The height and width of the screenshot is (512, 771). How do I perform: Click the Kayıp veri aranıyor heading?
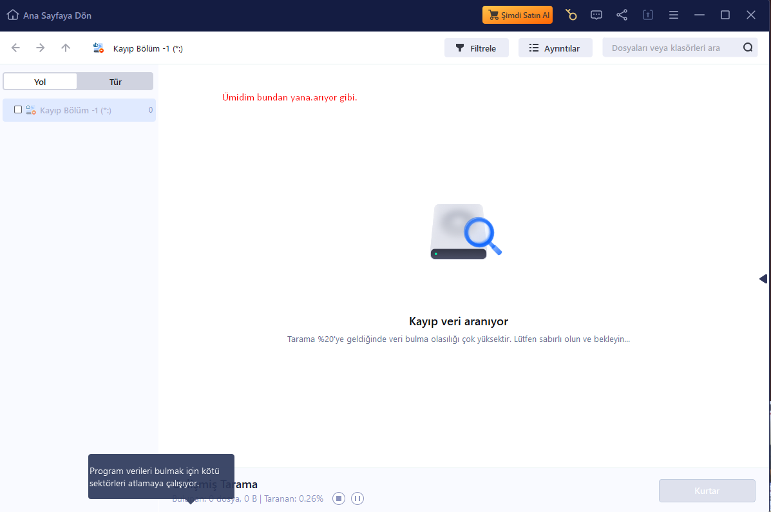click(459, 321)
